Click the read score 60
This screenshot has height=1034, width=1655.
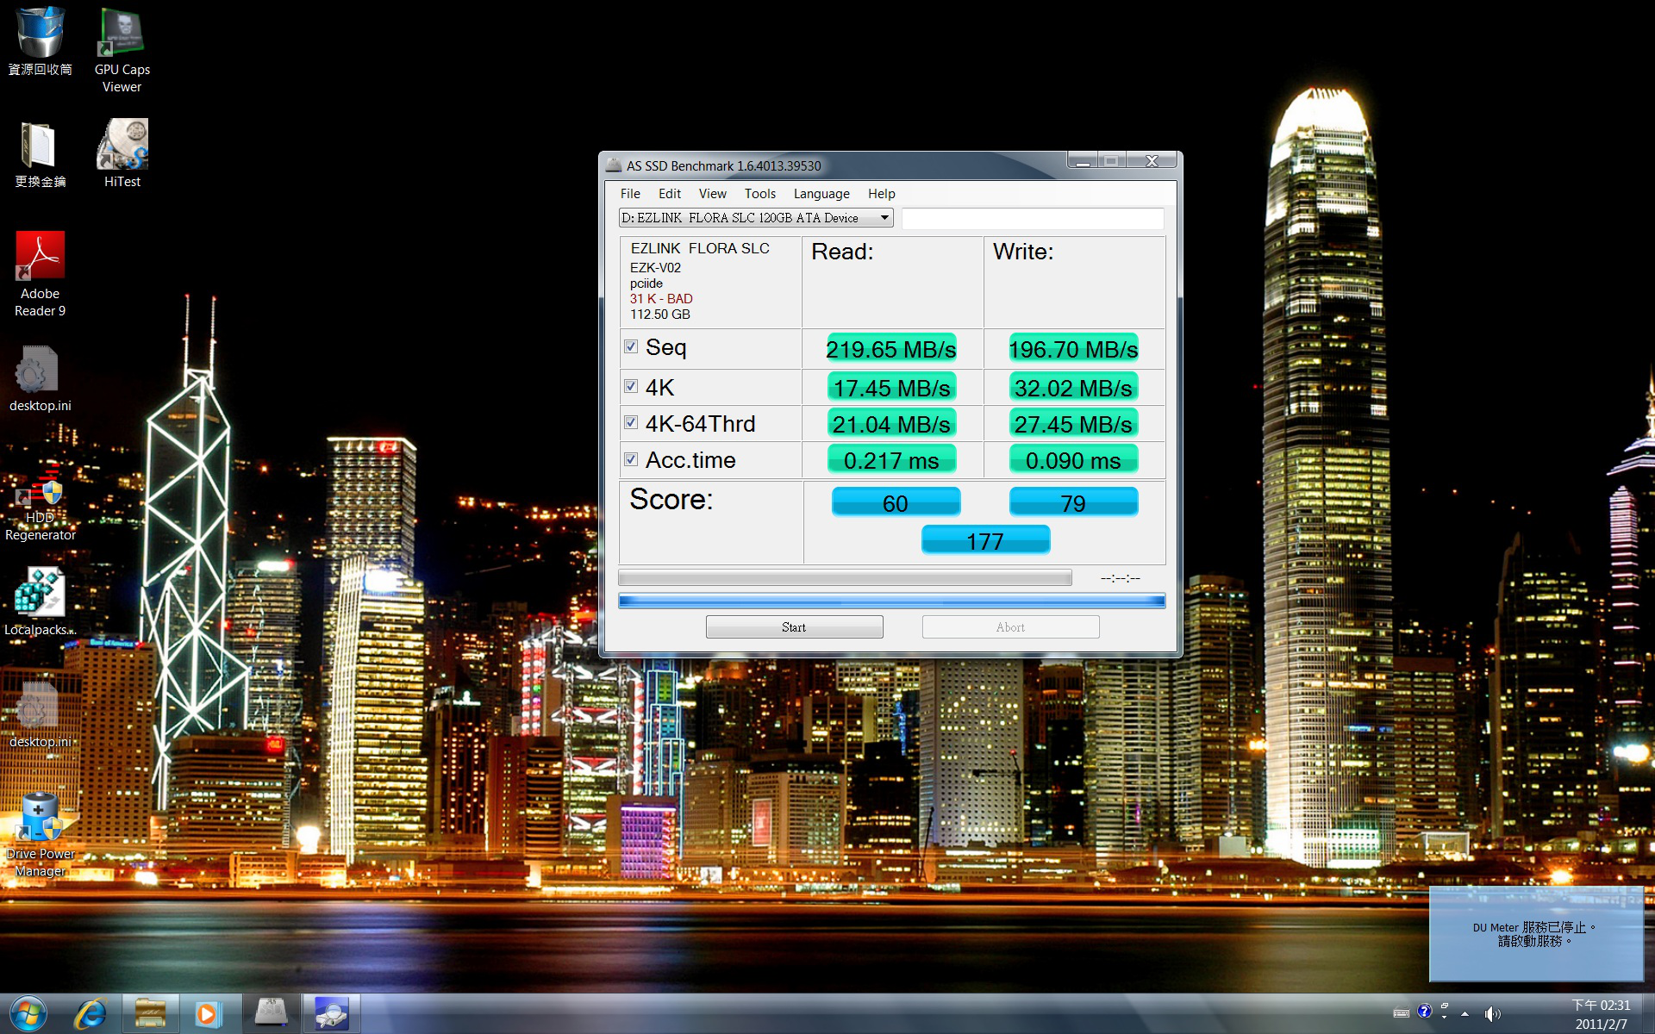[x=896, y=502]
